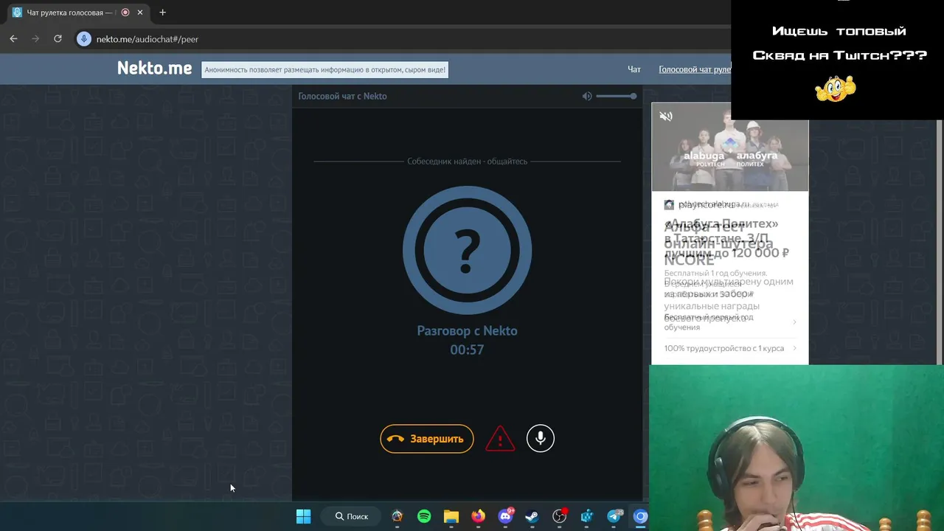Screen dimensions: 944x531
Task: Open a new browser tab
Action: [x=162, y=13]
